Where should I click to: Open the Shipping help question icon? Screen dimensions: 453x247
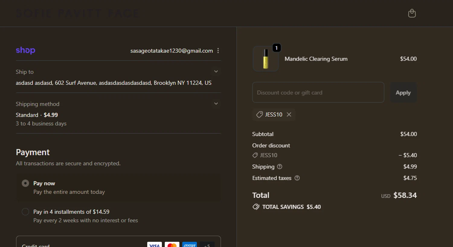pos(280,166)
